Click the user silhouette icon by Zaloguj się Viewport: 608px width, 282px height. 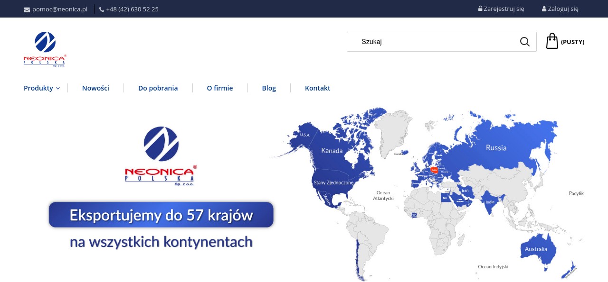tap(544, 9)
